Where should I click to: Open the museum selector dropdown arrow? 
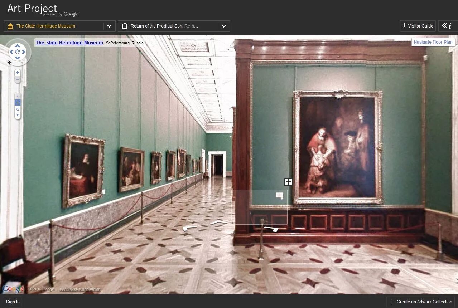pyautogui.click(x=110, y=26)
